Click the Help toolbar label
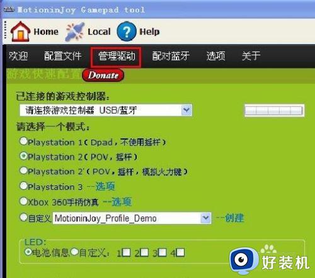The image size is (315, 278). click(149, 32)
